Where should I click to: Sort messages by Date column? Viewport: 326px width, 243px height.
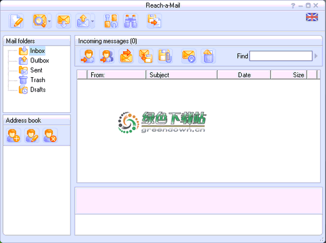[x=244, y=75]
